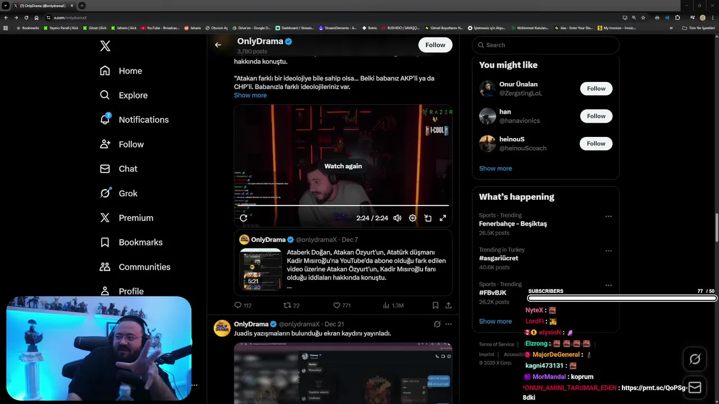Follow OnlyDrama using the header button

coord(435,45)
